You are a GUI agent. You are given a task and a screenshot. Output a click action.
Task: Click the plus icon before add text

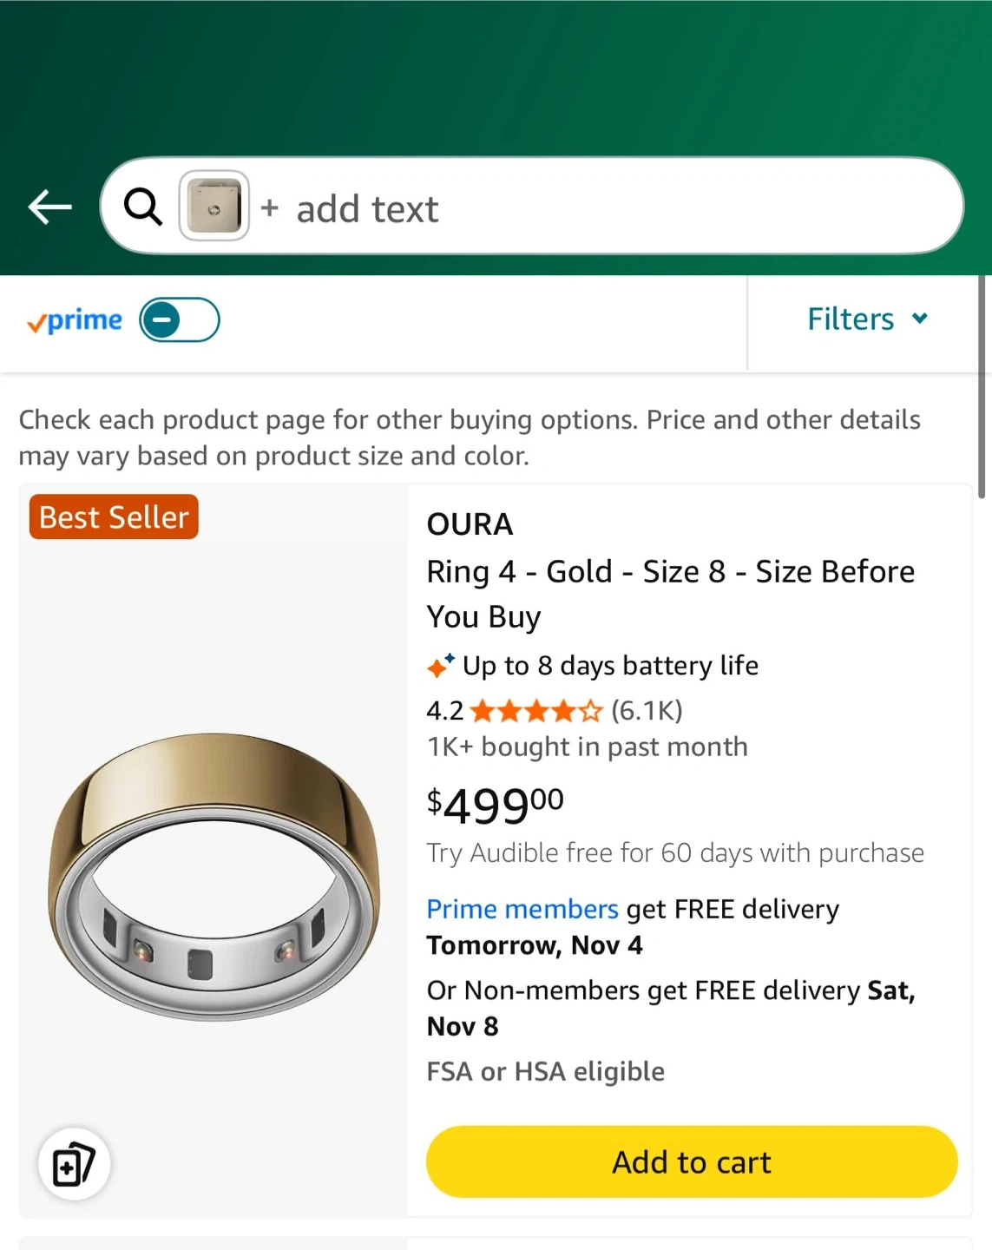click(x=270, y=207)
